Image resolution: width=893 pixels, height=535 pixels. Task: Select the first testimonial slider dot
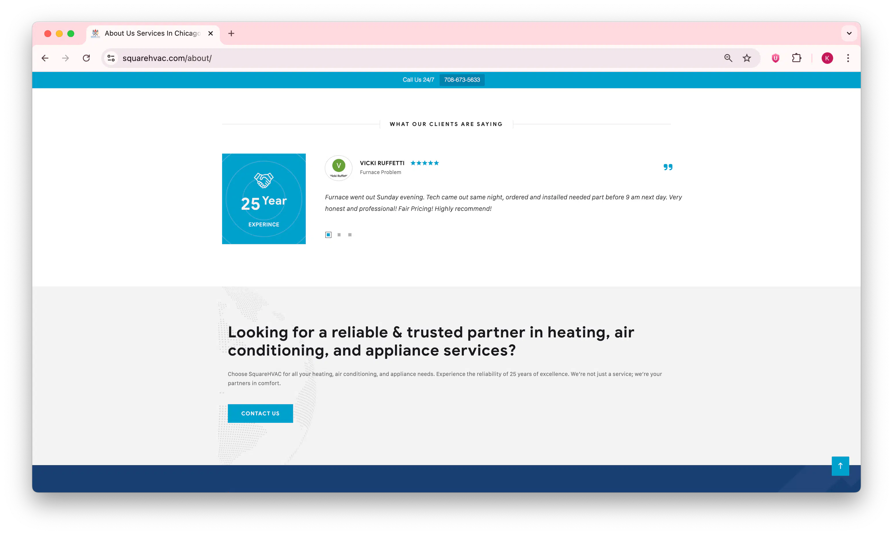[328, 235]
